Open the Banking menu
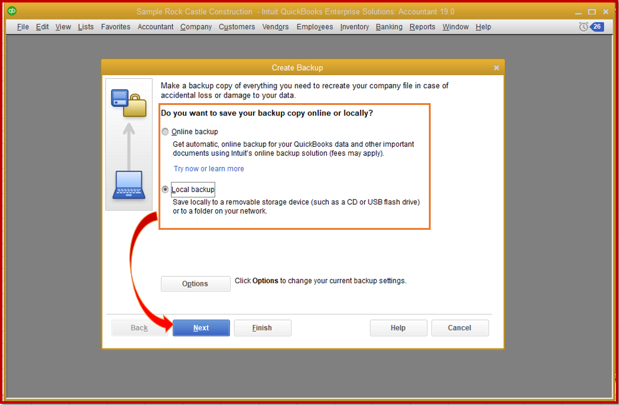 388,27
